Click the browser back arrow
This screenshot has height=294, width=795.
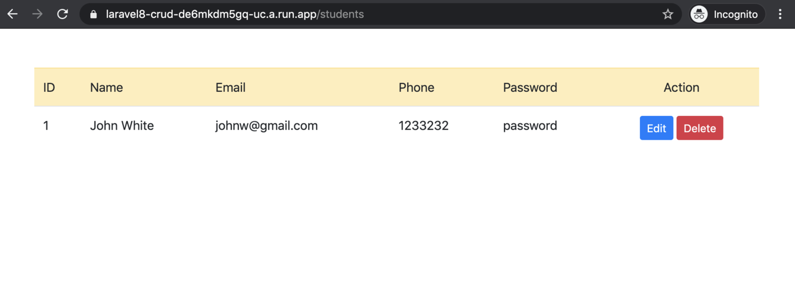coord(12,14)
